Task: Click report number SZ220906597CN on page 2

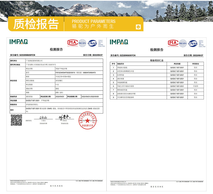Action: [x=128, y=55]
